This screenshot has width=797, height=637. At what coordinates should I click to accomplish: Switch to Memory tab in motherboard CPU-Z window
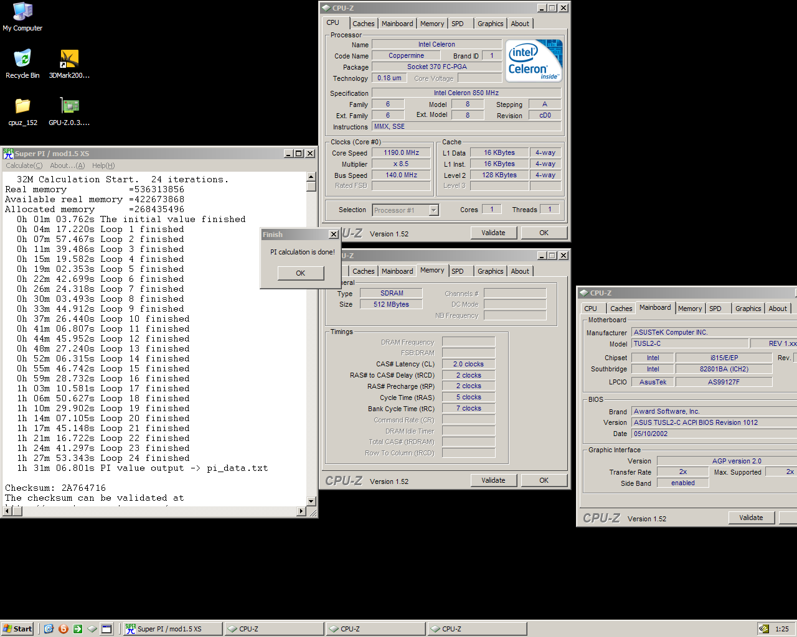pos(690,309)
